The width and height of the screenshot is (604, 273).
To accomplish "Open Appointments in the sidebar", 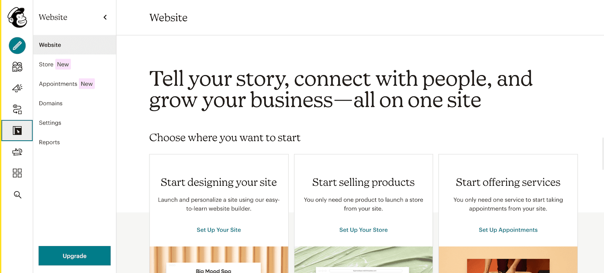I will tap(58, 84).
